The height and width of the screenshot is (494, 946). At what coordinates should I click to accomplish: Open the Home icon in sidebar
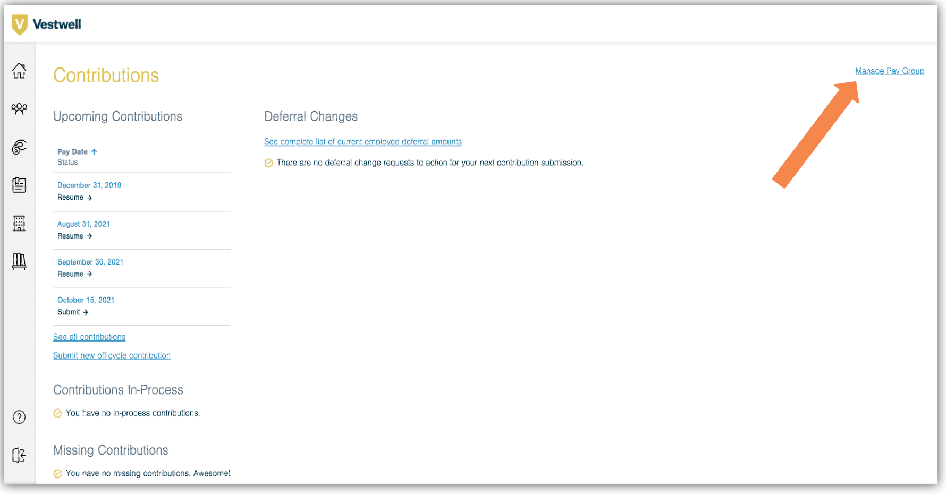[x=19, y=71]
